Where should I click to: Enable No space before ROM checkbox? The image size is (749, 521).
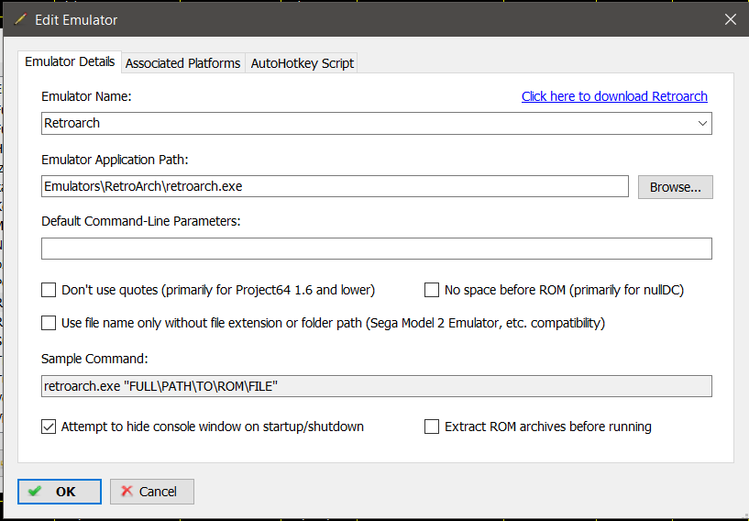pos(432,290)
